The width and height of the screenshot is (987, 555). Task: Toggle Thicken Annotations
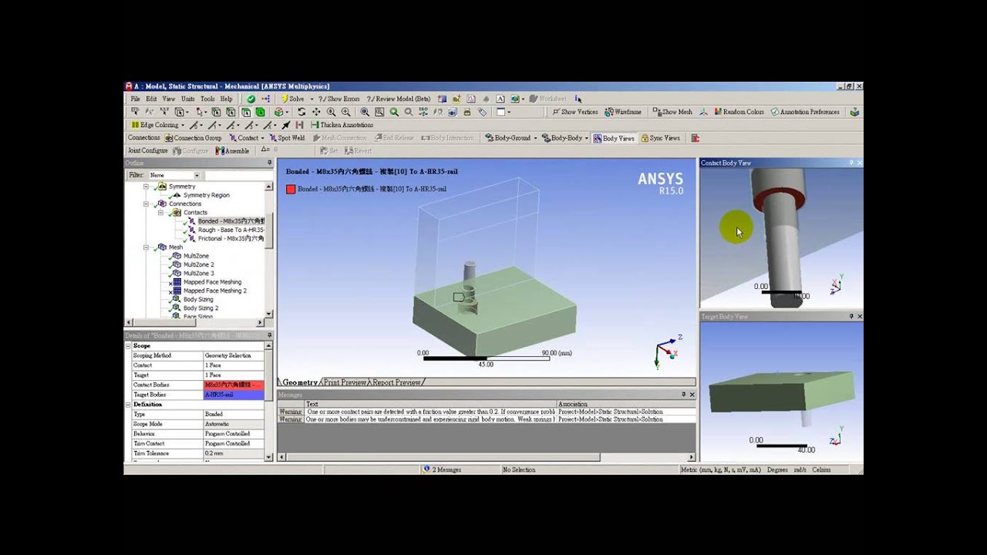(342, 125)
